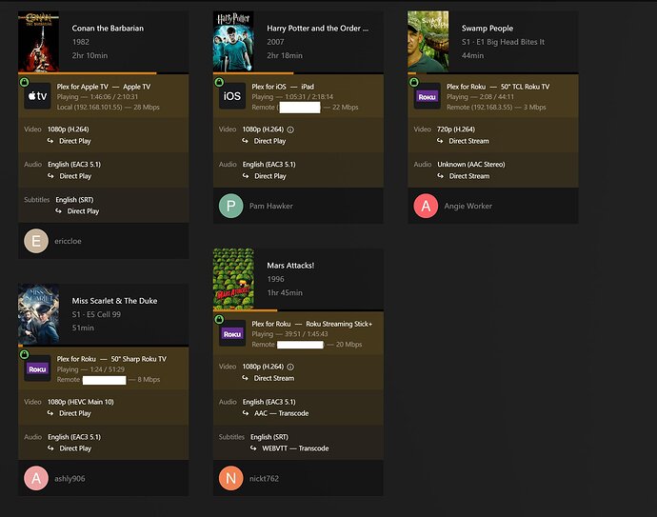Click 'AAC — Transcode' audio text

pyautogui.click(x=281, y=413)
